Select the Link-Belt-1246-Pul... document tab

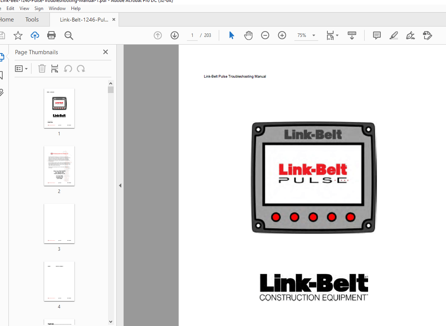(x=84, y=20)
